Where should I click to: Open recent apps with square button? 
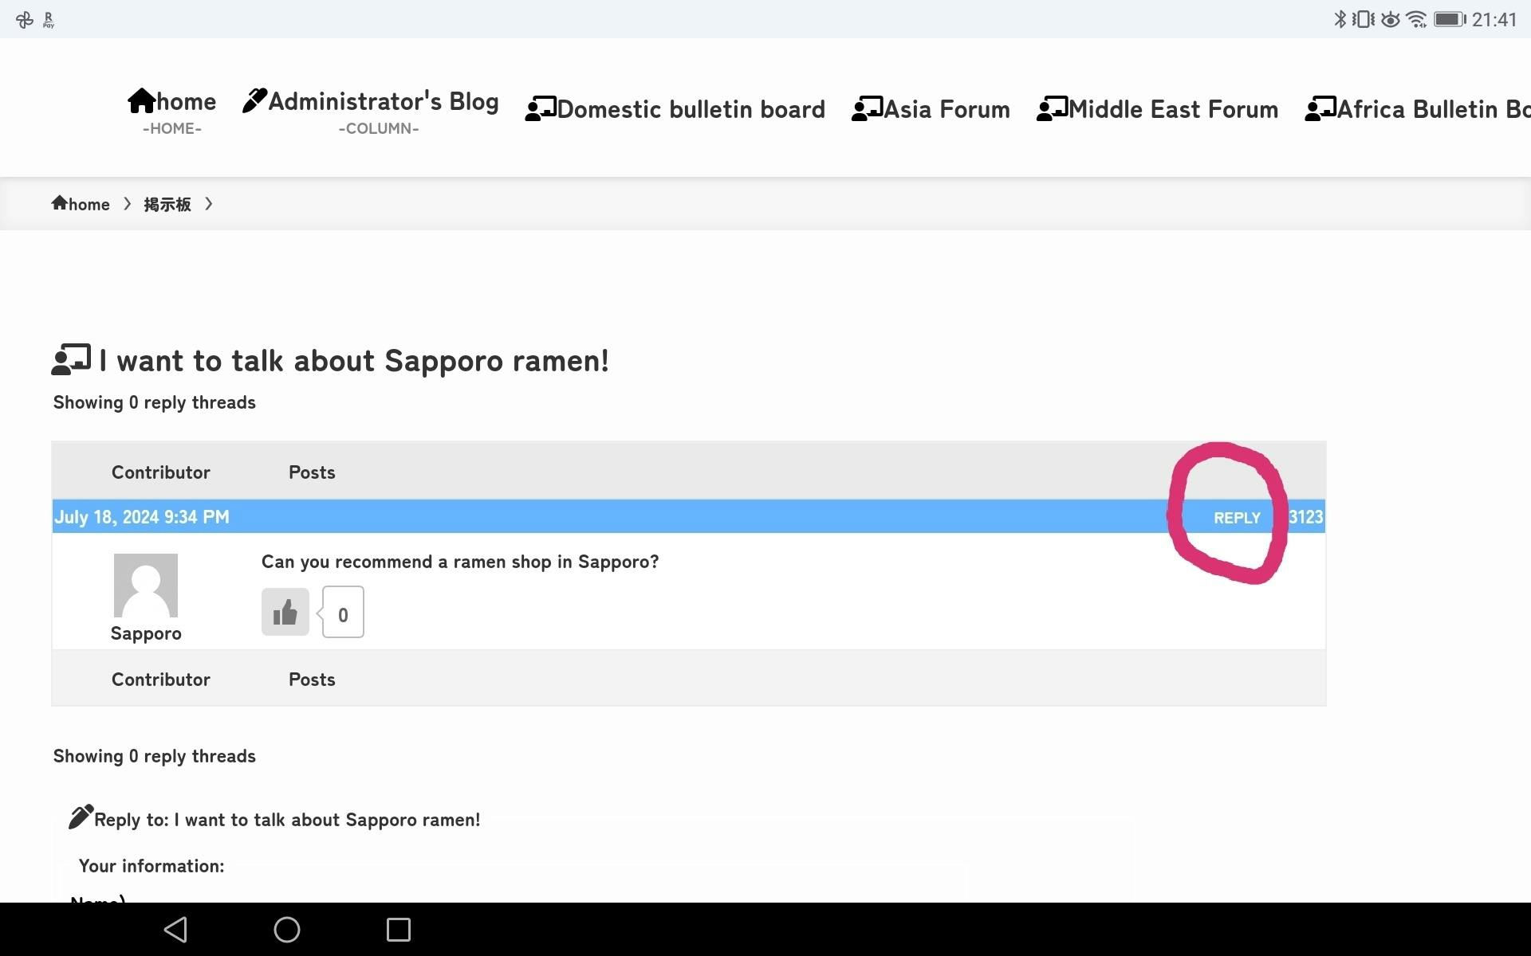pyautogui.click(x=398, y=929)
